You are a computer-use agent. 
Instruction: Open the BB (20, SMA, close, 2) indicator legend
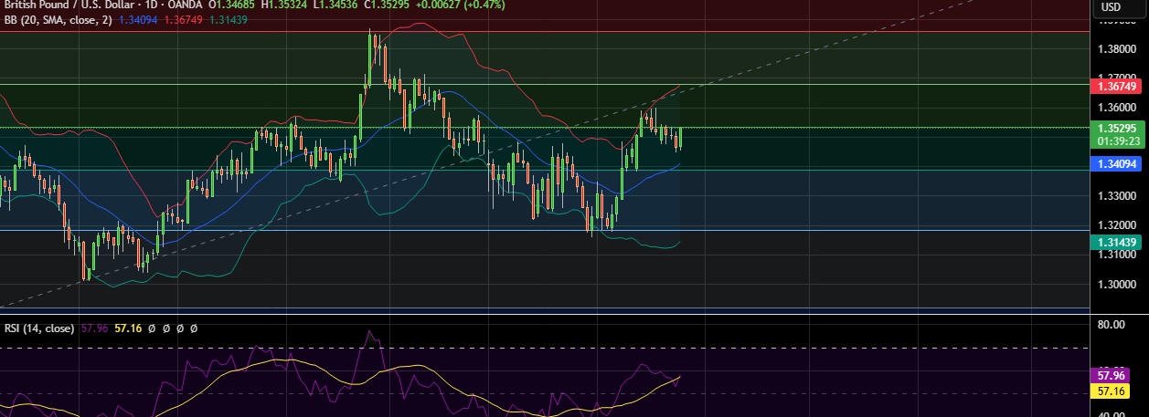tap(58, 20)
